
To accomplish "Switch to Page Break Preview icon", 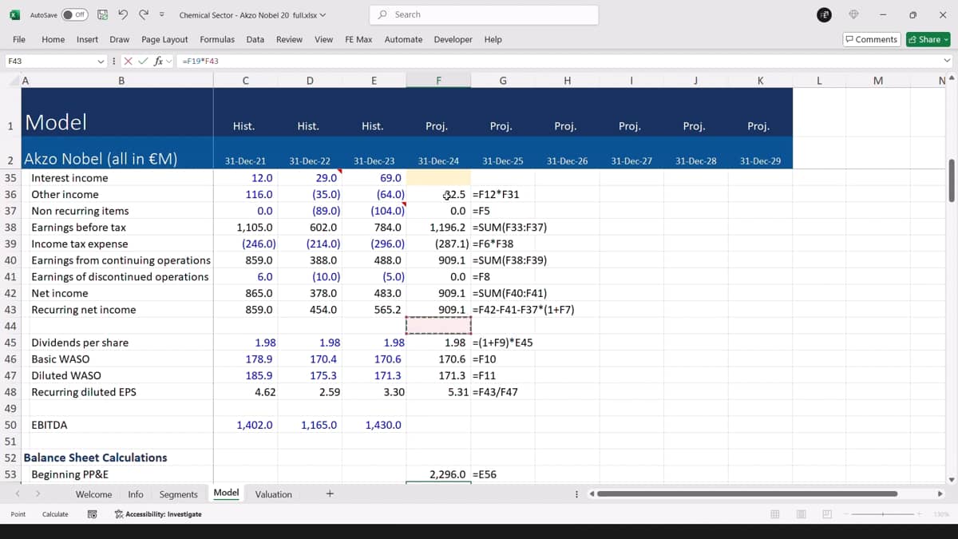I will coord(827,514).
